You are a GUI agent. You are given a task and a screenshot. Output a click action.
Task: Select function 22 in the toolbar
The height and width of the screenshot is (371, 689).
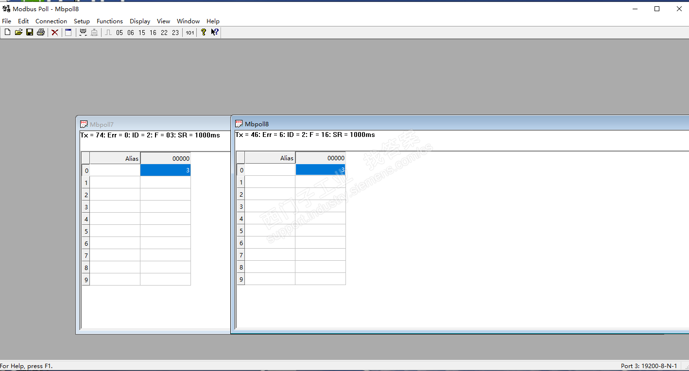(x=164, y=33)
